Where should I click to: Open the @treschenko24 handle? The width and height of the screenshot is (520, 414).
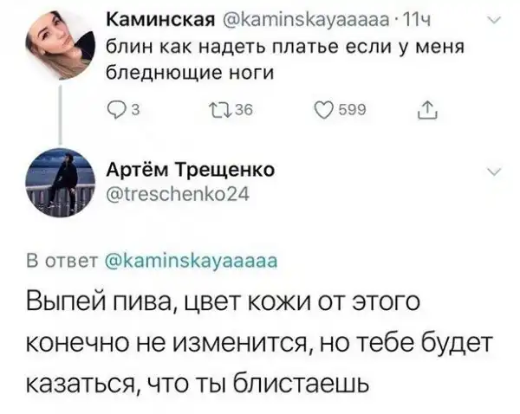coord(178,194)
